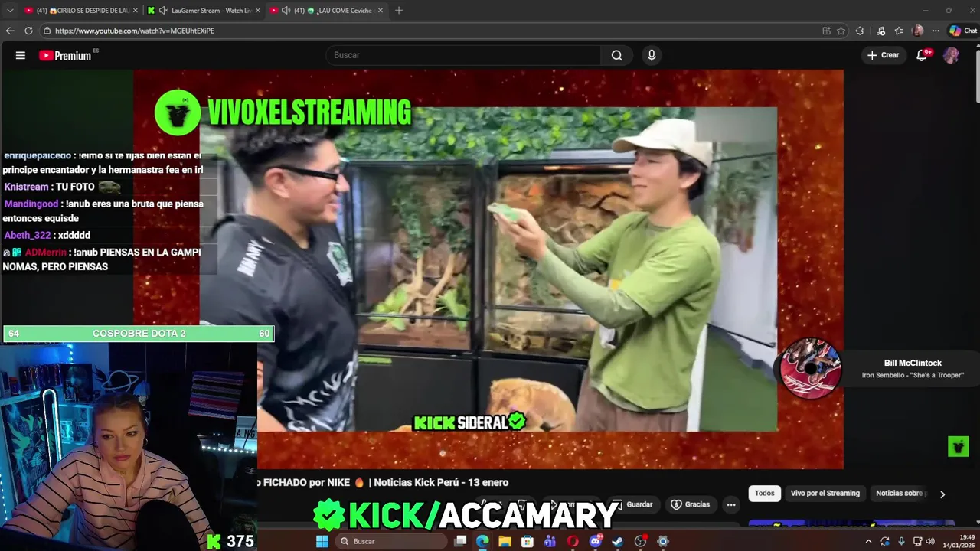Click the taskbar Buscar search box

[390, 541]
